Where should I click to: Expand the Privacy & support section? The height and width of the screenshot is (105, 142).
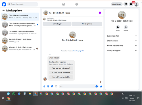pos(122,51)
